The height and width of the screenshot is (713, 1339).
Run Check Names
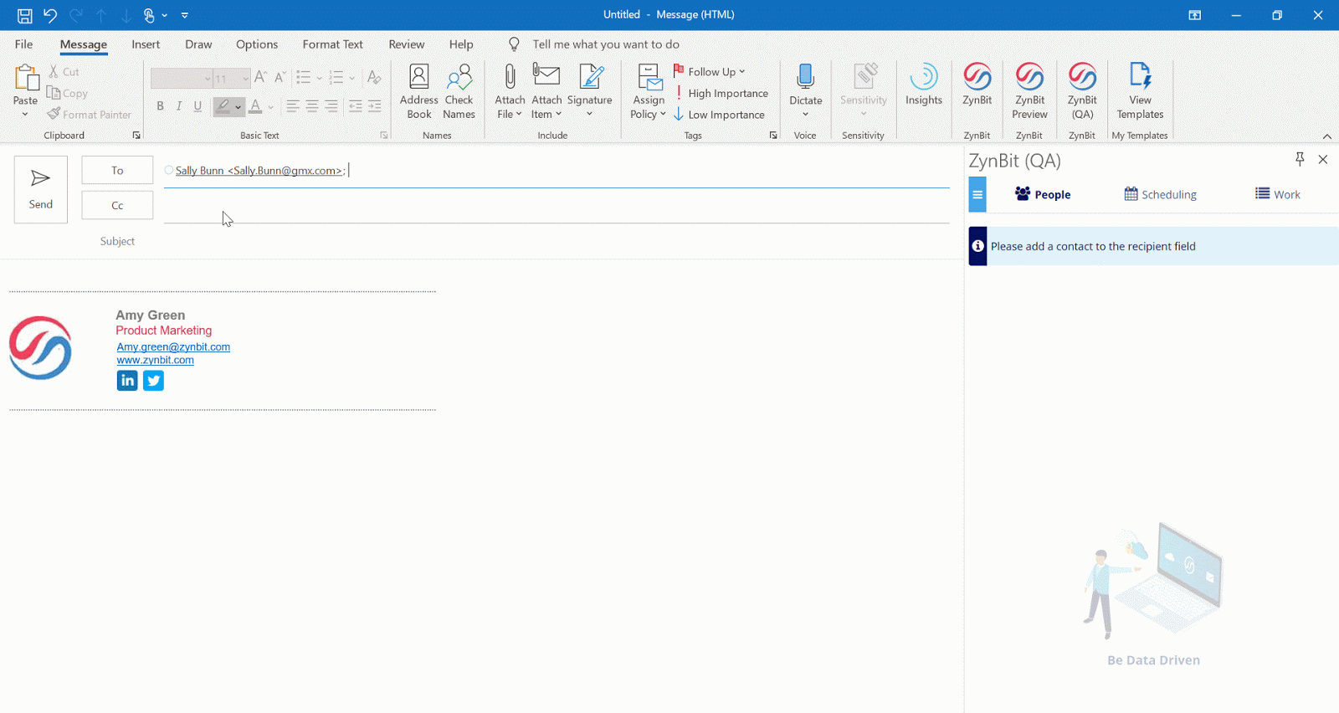click(x=459, y=91)
